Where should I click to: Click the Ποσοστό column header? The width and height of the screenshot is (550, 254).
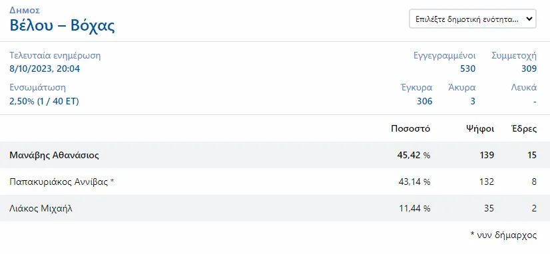point(410,128)
